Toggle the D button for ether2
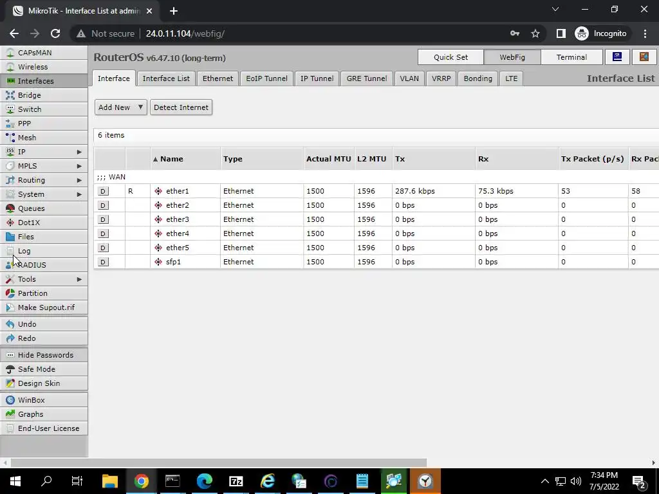659x494 pixels. coord(103,205)
